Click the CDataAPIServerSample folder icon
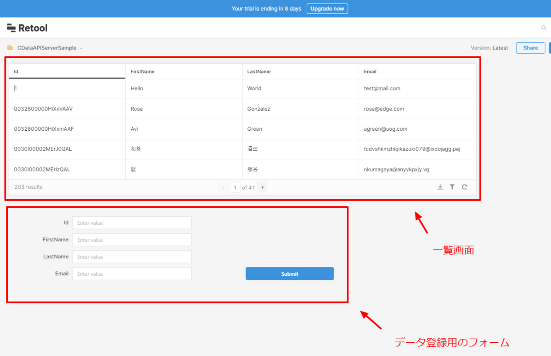This screenshot has width=551, height=356. point(10,48)
